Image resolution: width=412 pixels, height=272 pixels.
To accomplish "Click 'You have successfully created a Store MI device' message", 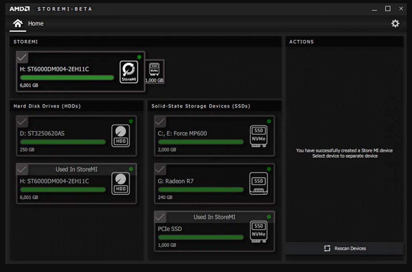I will coord(344,150).
